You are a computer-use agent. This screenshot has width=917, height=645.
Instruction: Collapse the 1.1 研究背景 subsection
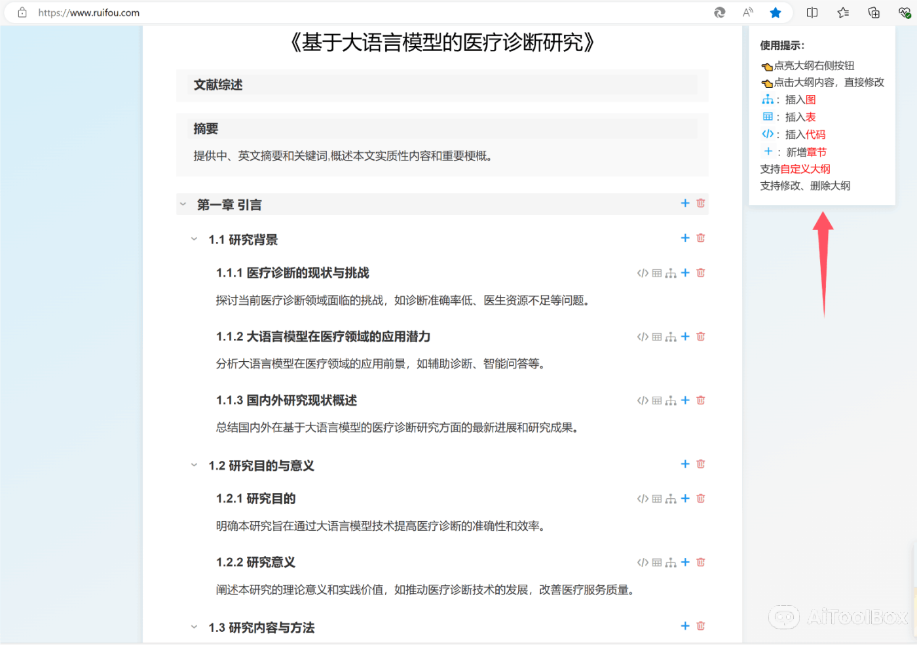click(x=194, y=239)
